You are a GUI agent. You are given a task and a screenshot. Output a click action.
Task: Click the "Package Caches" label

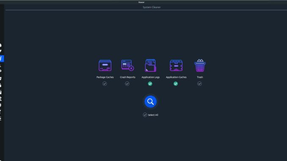[105, 77]
